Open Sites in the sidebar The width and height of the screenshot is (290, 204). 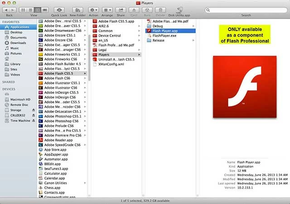(14, 69)
